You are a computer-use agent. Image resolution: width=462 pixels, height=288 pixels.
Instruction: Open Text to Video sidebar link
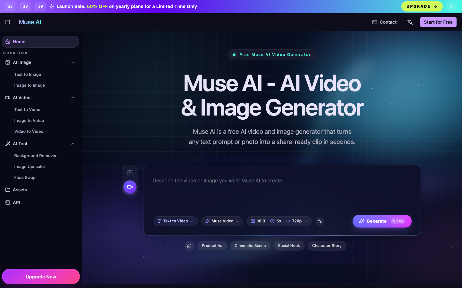[27, 109]
